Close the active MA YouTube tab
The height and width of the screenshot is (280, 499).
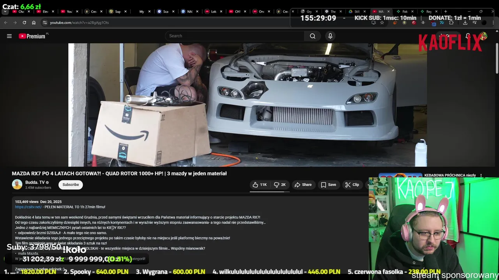coord(389,11)
